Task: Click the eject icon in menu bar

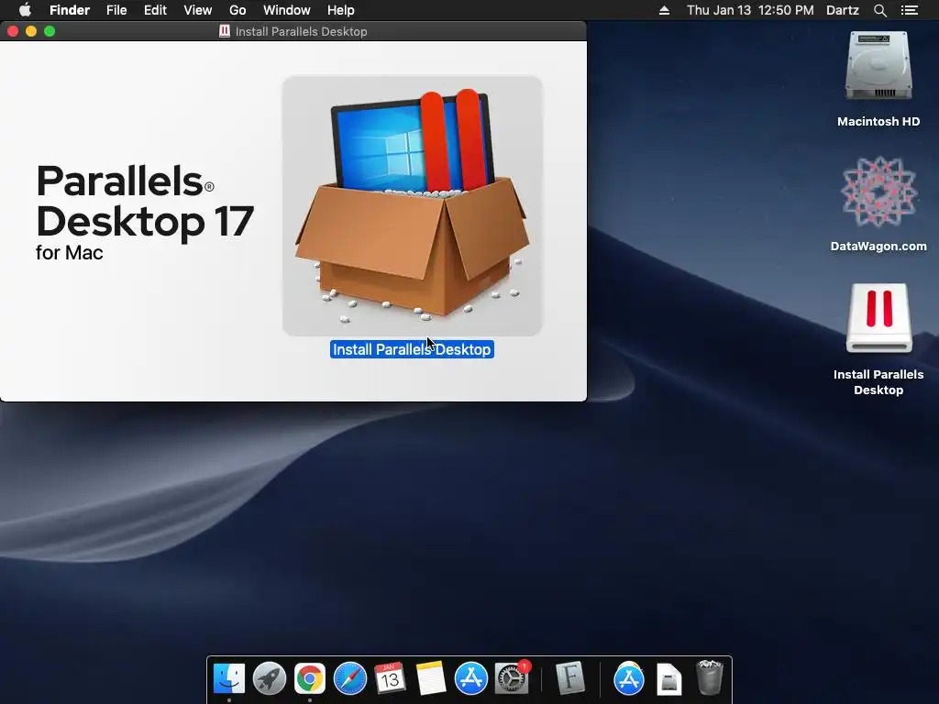Action: pyautogui.click(x=664, y=10)
